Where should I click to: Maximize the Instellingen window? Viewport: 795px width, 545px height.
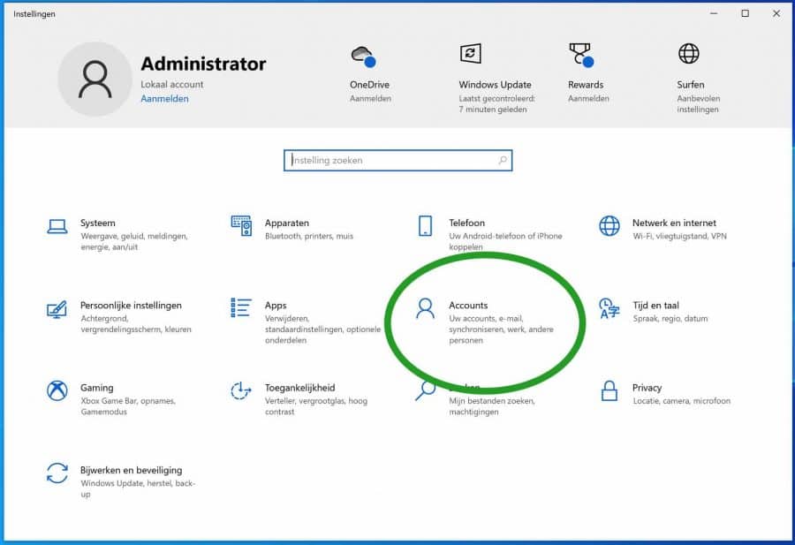coord(746,13)
